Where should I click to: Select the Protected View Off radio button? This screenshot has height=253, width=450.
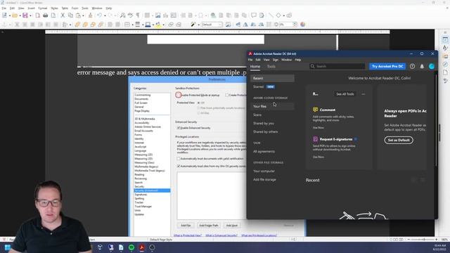198,103
